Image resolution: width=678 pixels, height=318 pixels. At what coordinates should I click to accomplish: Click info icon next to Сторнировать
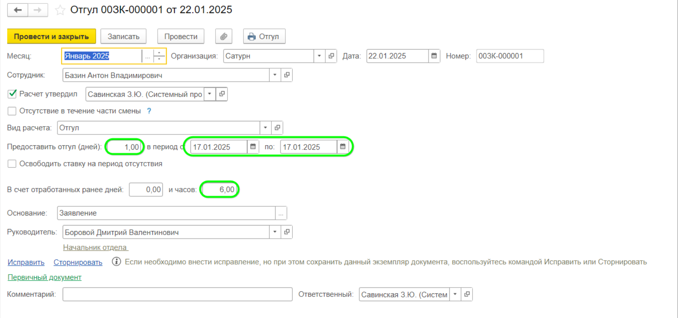(x=116, y=262)
